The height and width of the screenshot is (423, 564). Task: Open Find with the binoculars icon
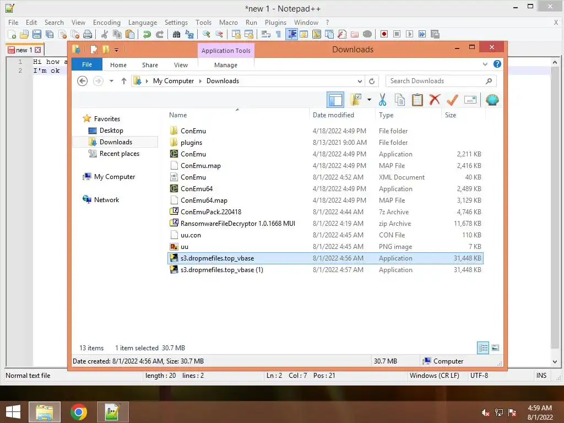[176, 34]
